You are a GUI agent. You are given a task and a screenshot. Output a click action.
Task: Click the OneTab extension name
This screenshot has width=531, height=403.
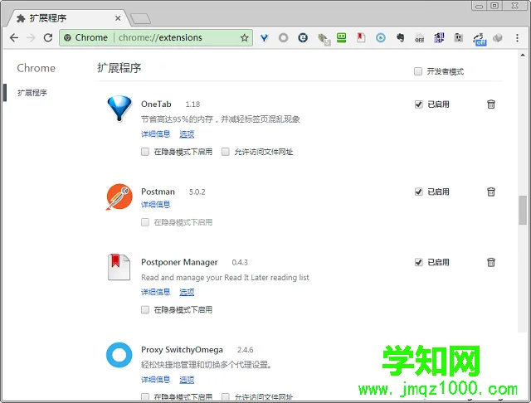pyautogui.click(x=156, y=104)
